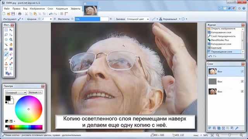Screen dimensions: 248x139
Task: Click the Open folder icon
Action: [x=9, y=14]
